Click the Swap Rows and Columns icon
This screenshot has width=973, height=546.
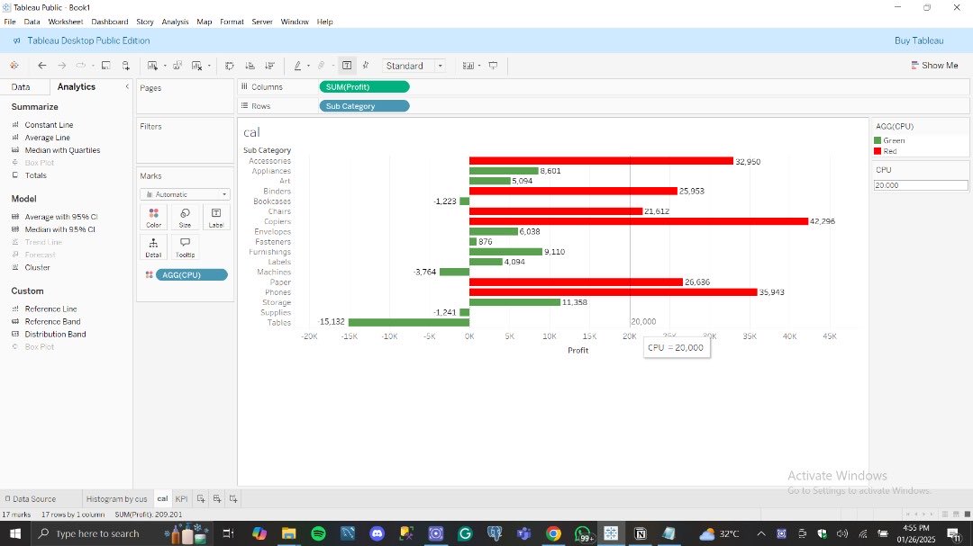coord(230,65)
